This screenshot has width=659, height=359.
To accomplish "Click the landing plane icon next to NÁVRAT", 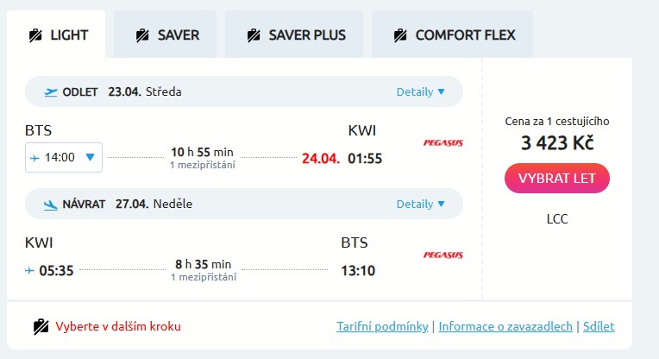I will coord(51,205).
